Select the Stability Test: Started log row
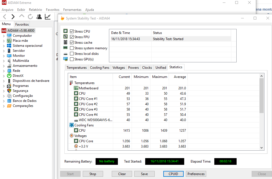 click(171, 39)
